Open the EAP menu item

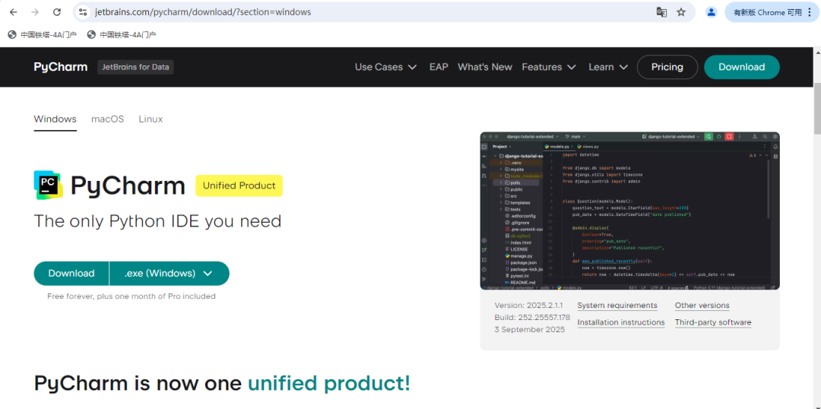(x=439, y=67)
